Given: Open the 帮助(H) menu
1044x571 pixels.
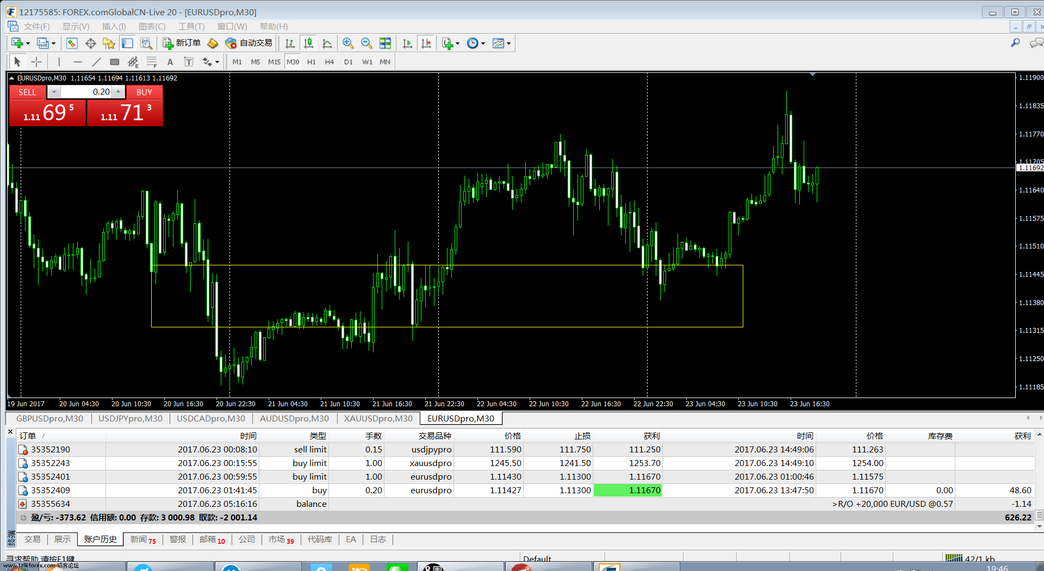Looking at the screenshot, I should (x=274, y=26).
